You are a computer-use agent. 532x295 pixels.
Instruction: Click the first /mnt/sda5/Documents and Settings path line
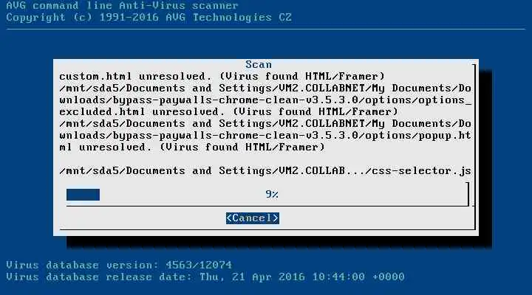[265, 88]
